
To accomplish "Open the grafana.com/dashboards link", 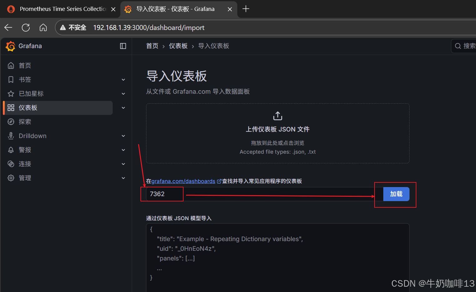I will [x=183, y=181].
